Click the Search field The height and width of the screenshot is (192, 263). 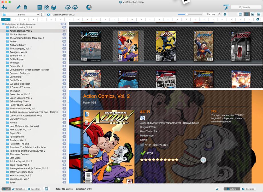point(246,7)
